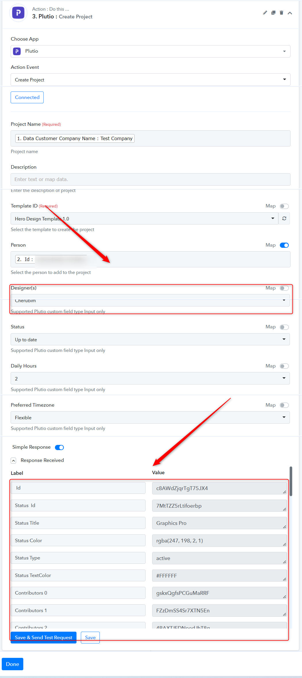
Task: Click the duplicate action icon
Action: click(x=273, y=13)
